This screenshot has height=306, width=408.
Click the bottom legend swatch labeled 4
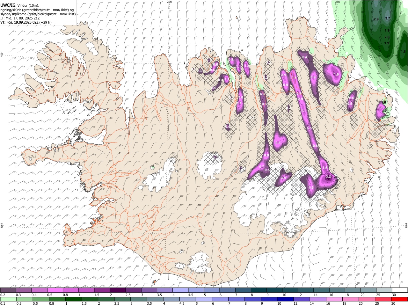click(171, 299)
